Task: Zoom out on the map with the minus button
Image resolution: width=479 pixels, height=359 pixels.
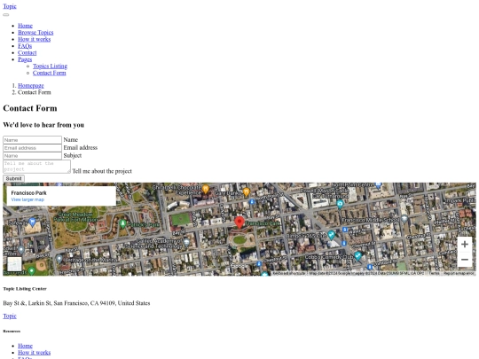Action: coord(465,260)
